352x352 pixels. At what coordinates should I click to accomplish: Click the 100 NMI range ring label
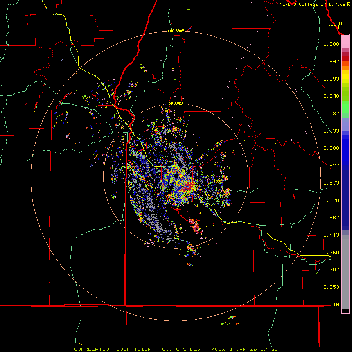[x=176, y=31]
